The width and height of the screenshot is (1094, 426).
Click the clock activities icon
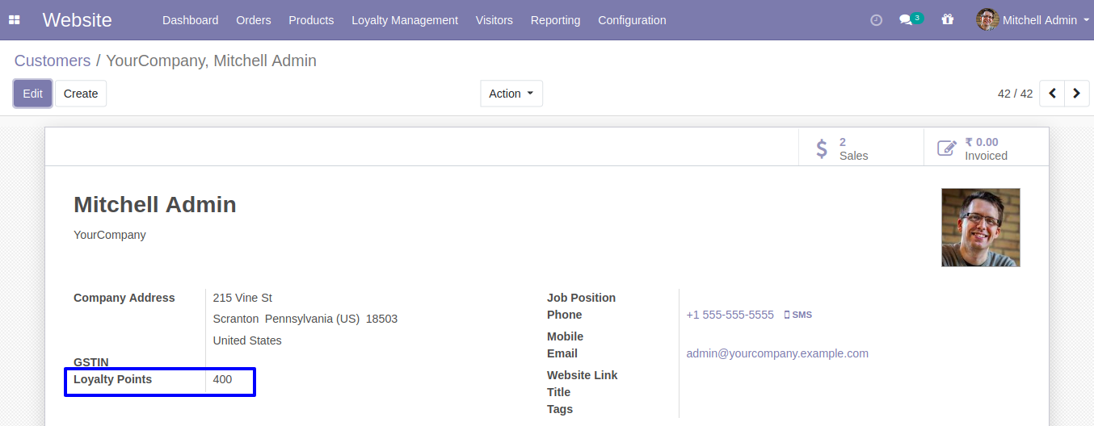point(876,20)
